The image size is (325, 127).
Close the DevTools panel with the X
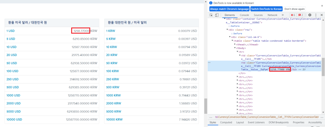tap(322, 15)
